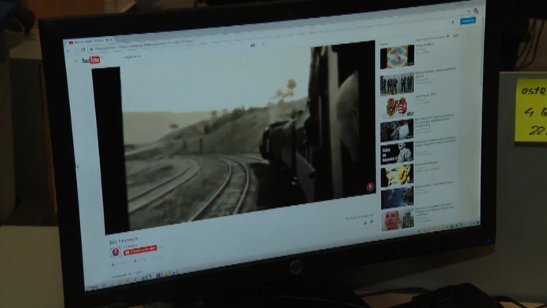Click the browser extension icon top right
This screenshot has height=308, width=547.
tap(475, 11)
